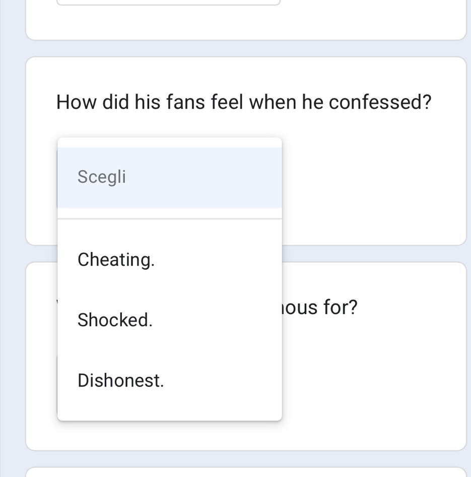Click the divider line below "Scegli"
The width and height of the screenshot is (471, 477).
[169, 219]
